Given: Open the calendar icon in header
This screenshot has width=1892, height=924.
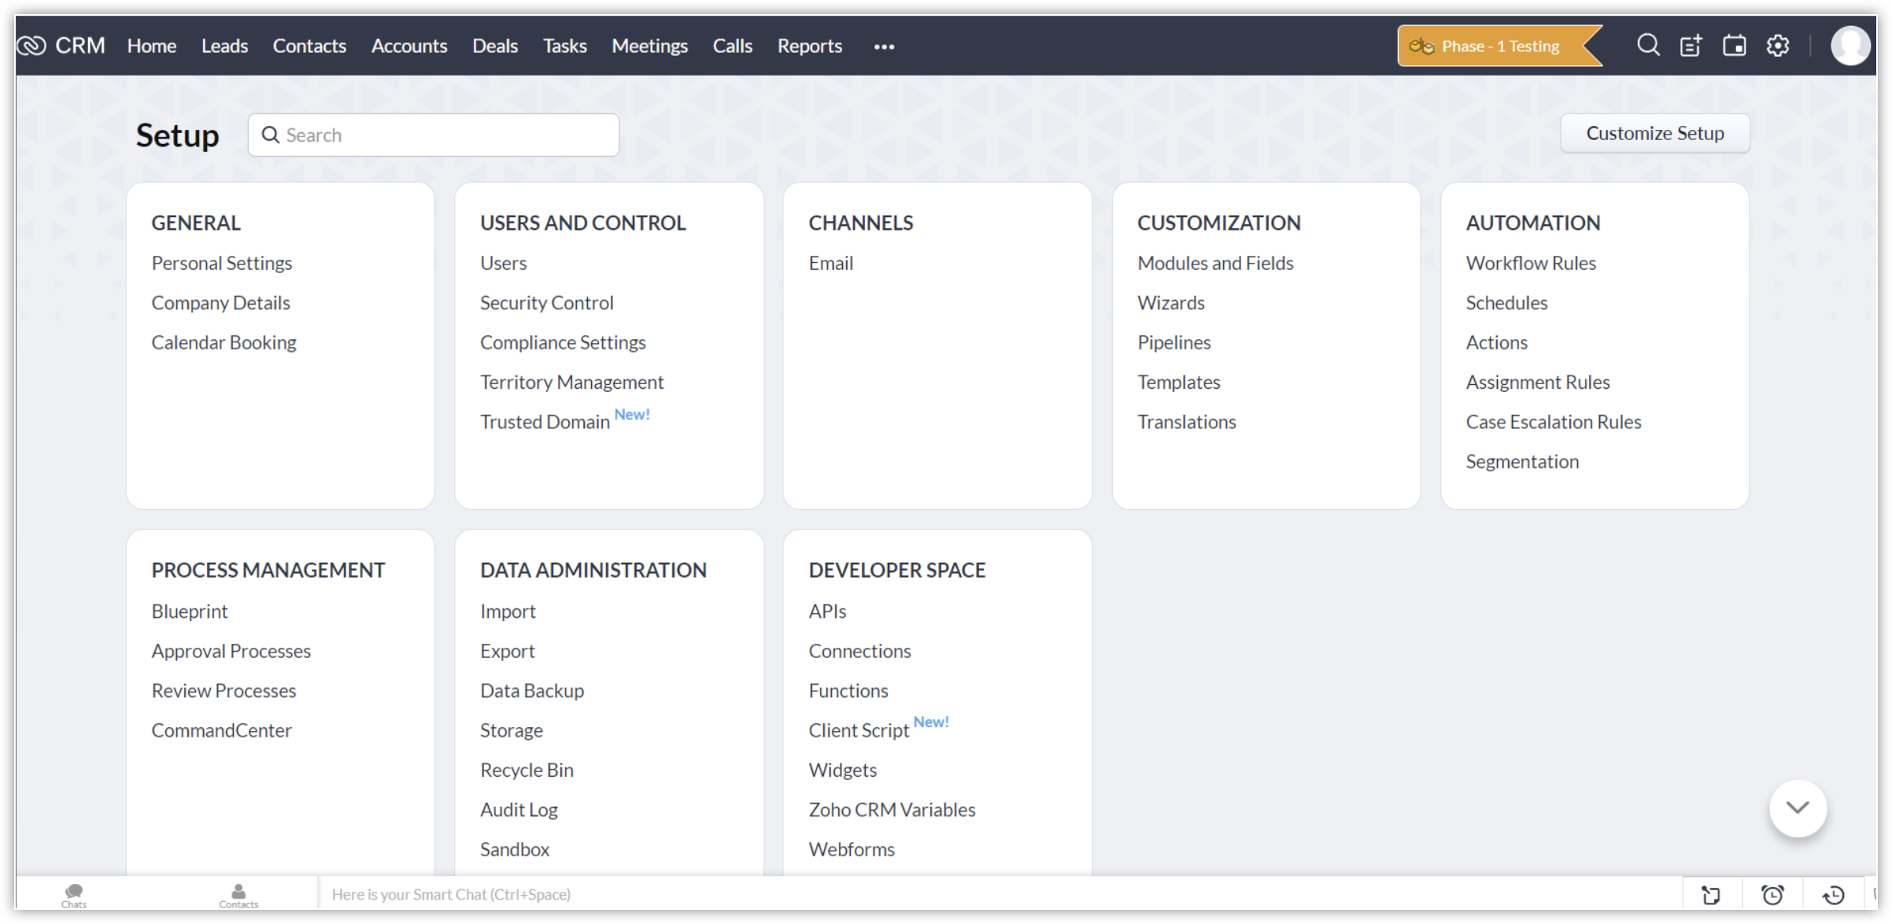Looking at the screenshot, I should coord(1734,46).
